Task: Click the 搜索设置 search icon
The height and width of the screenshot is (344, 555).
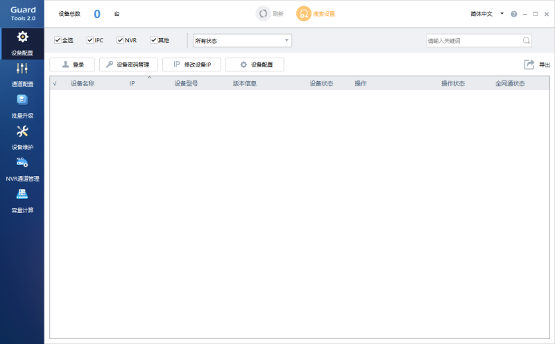Action: tap(304, 14)
